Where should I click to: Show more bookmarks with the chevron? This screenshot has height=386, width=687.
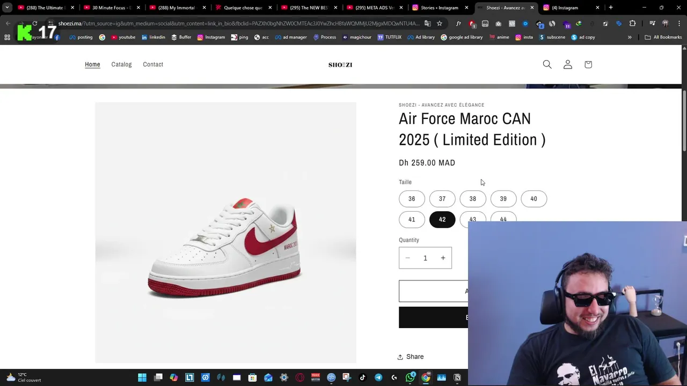click(x=630, y=37)
